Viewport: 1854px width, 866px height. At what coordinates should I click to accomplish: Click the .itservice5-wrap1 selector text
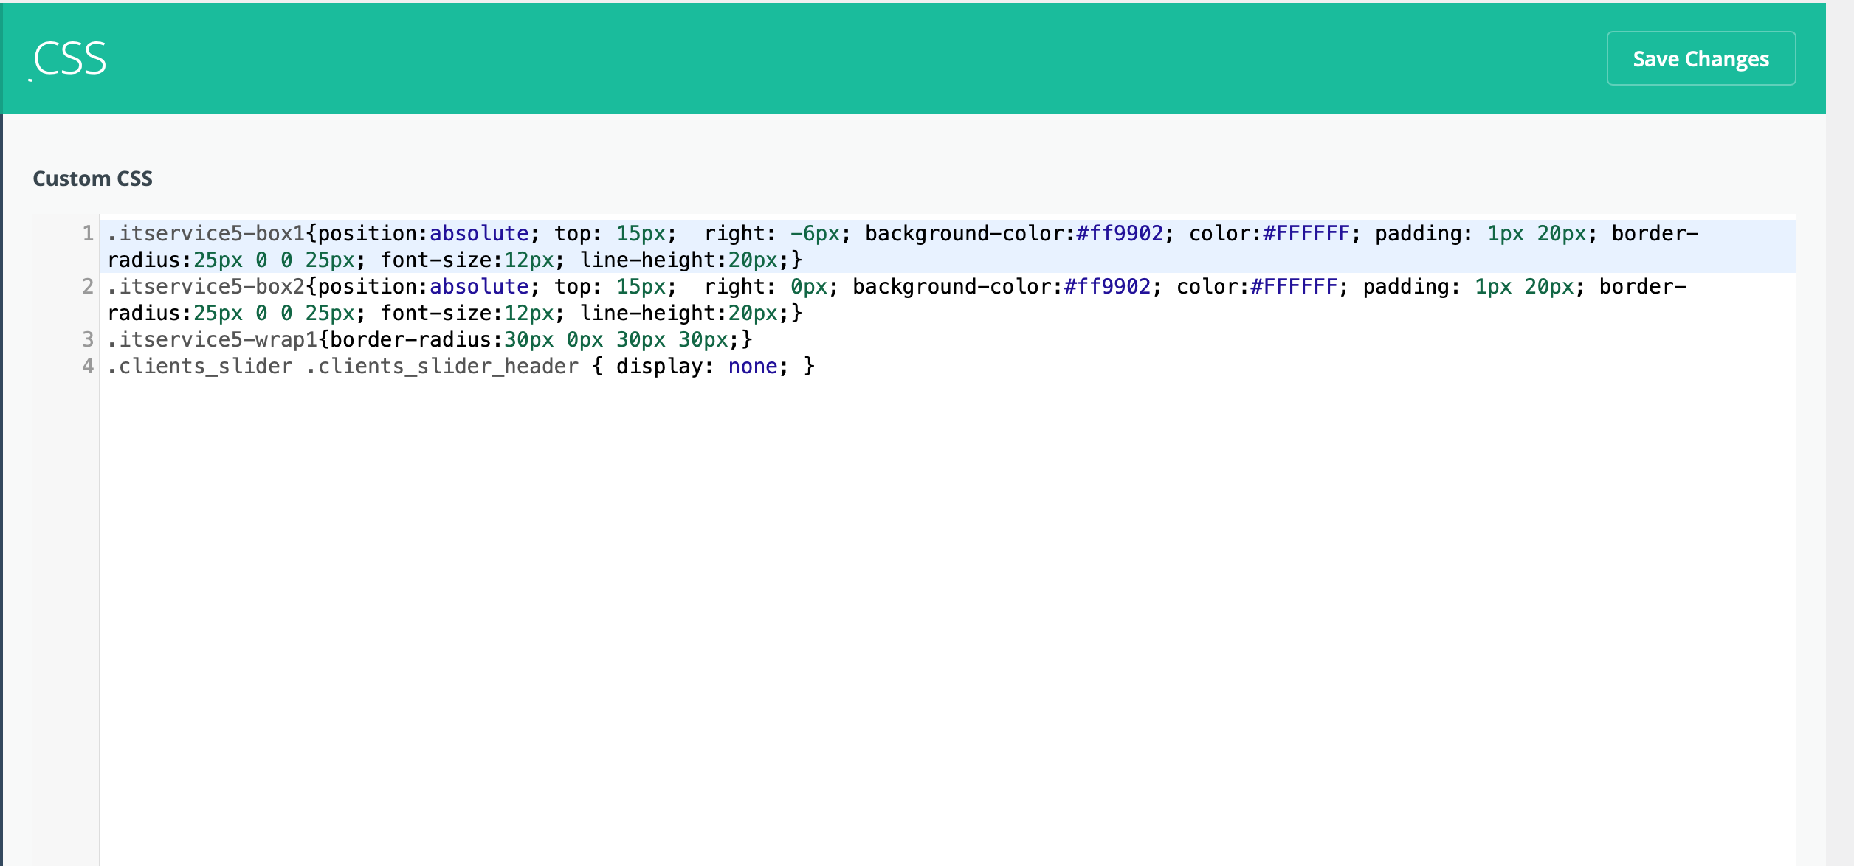[x=213, y=339]
